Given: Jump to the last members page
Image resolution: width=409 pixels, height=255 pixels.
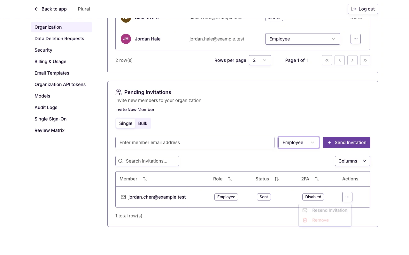Looking at the screenshot, I should 365,60.
